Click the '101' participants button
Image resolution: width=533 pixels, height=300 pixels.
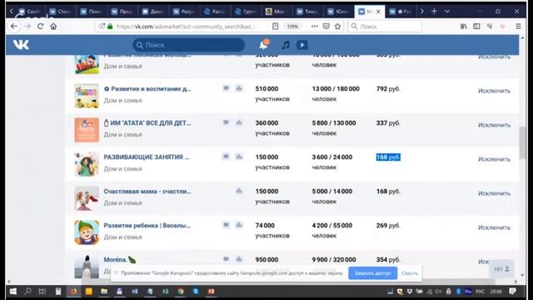point(501,269)
